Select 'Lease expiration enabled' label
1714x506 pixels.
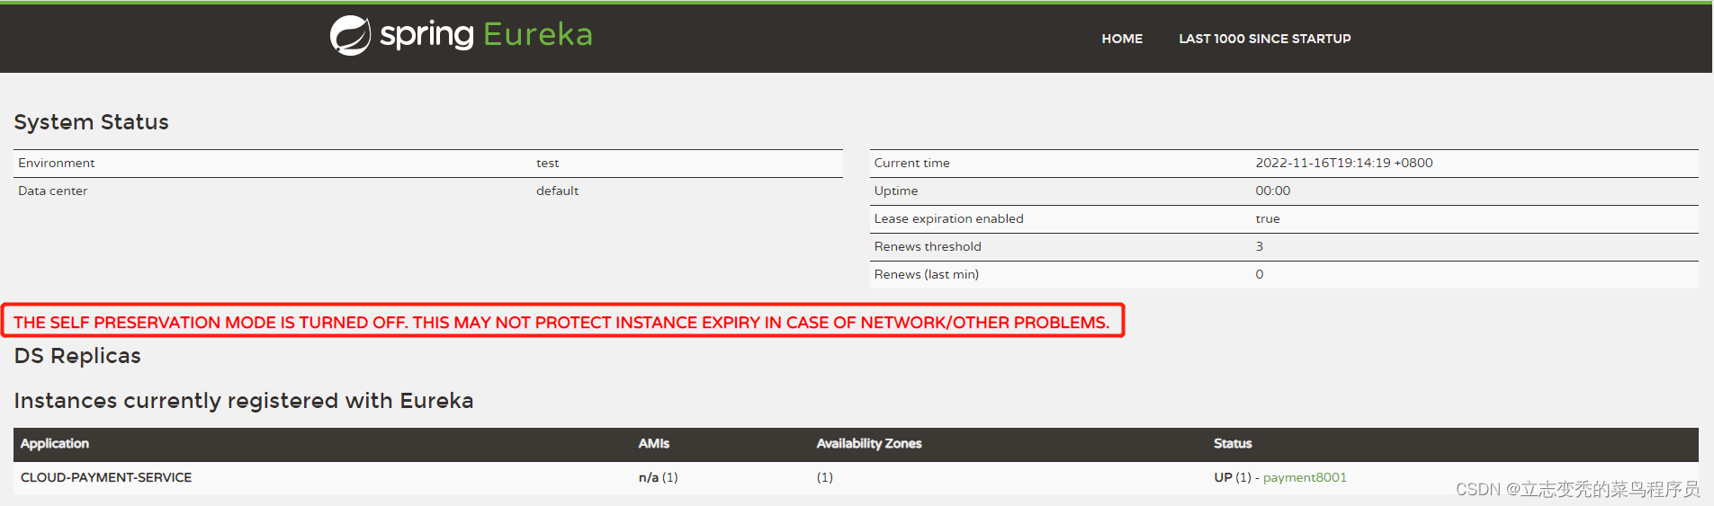[948, 218]
